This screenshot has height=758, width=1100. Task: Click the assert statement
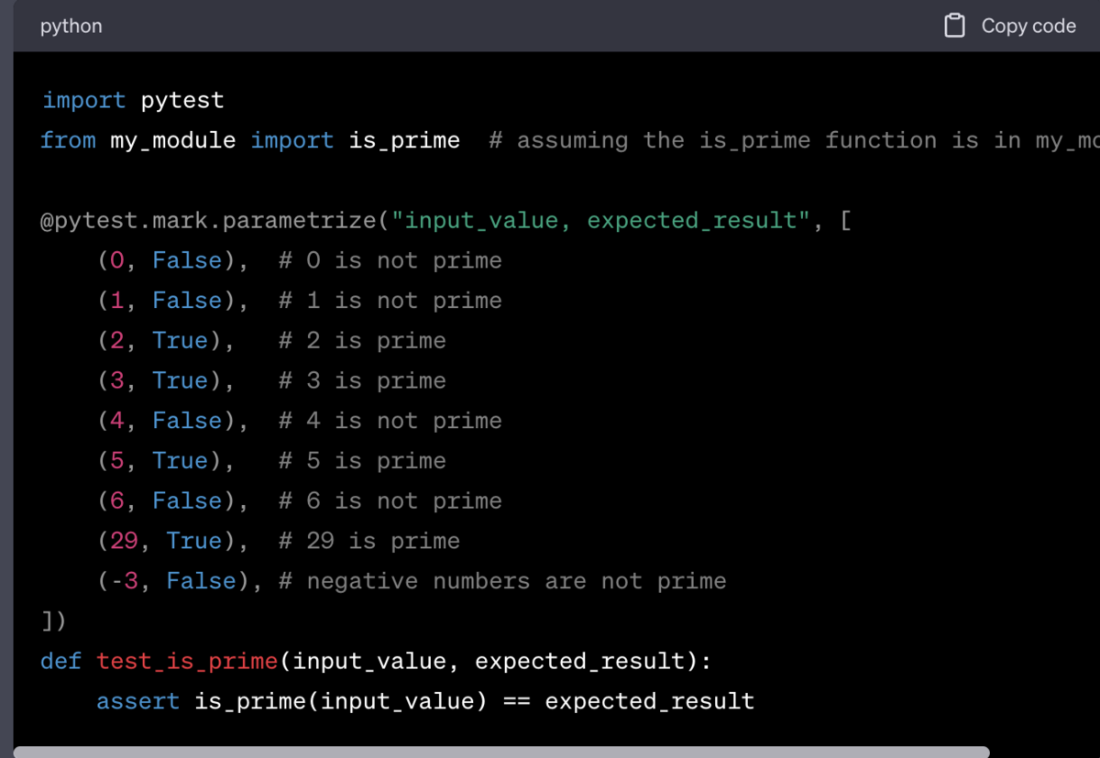point(137,701)
